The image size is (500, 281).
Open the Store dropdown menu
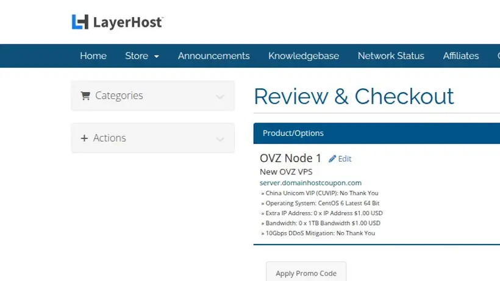point(142,55)
